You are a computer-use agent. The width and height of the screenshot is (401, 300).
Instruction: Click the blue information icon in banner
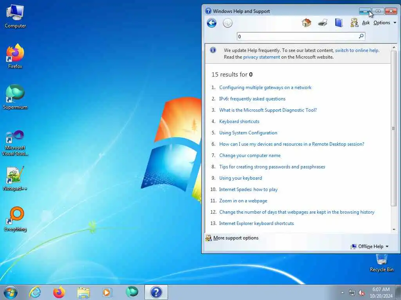click(213, 50)
